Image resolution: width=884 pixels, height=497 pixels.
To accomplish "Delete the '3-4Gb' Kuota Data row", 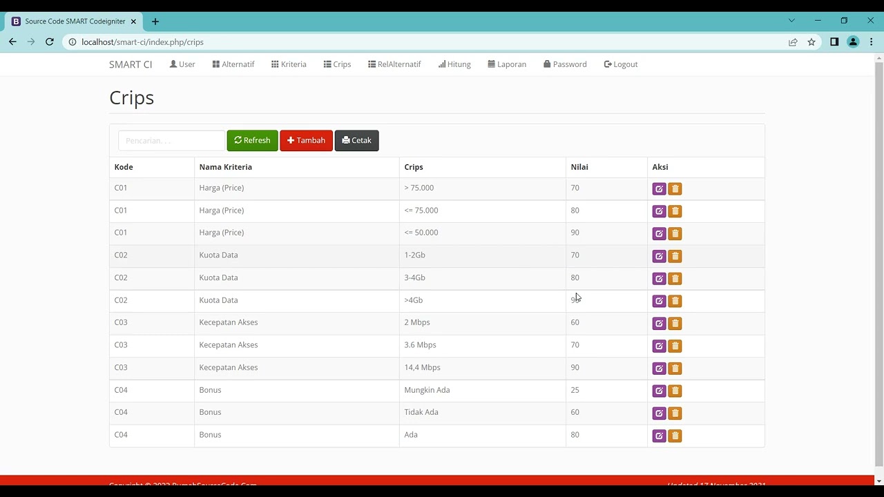I will [675, 278].
